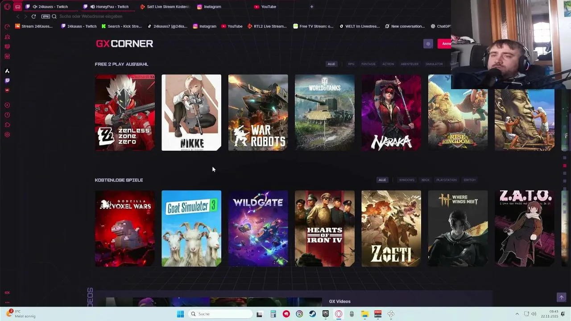Open GX Corner settings purple button
Image resolution: width=571 pixels, height=321 pixels.
[428, 44]
